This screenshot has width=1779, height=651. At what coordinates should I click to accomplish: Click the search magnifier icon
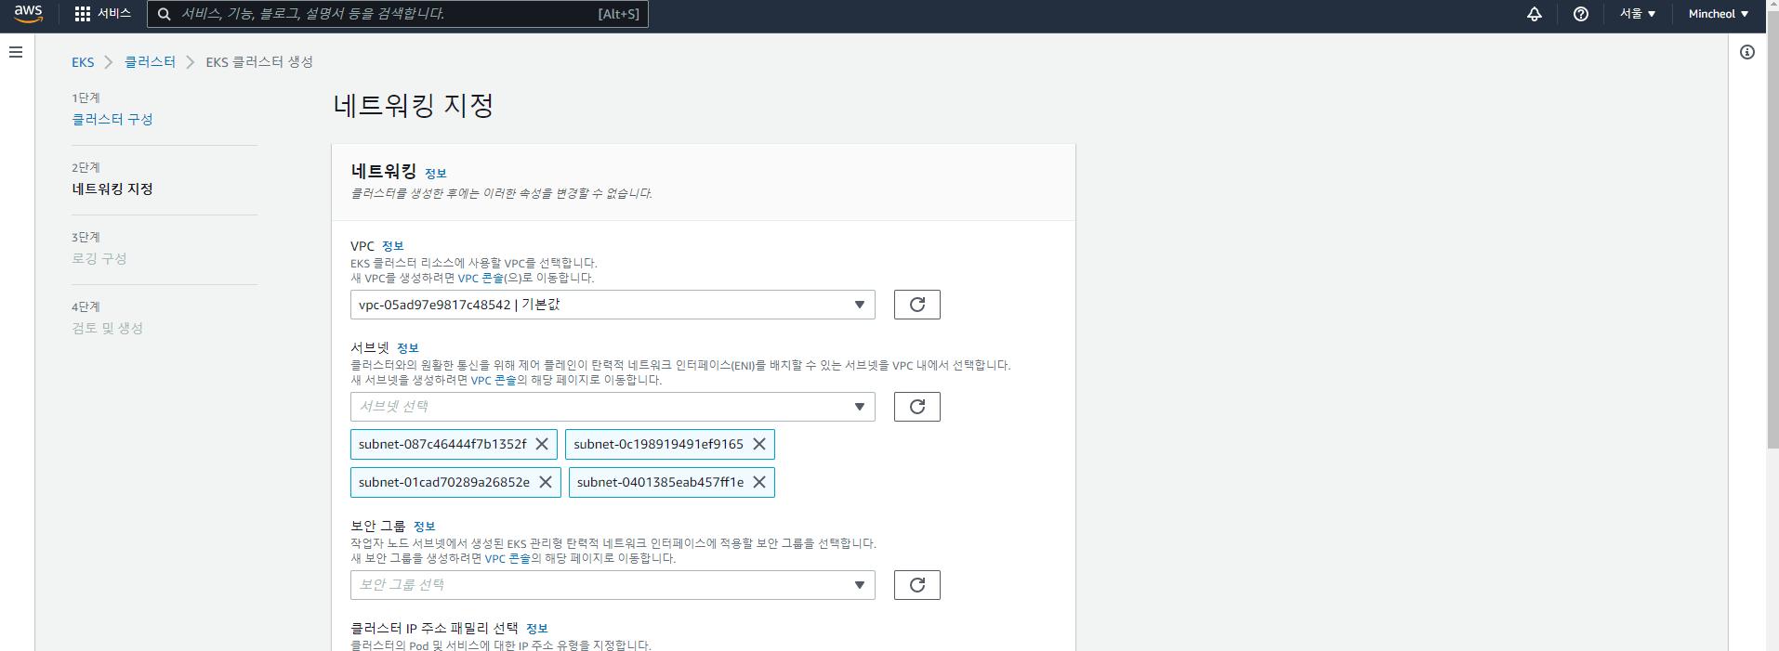pos(165,14)
